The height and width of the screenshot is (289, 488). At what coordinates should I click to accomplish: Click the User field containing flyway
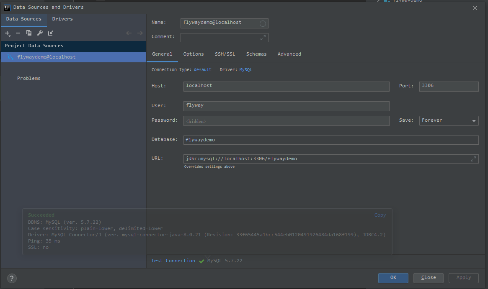click(287, 106)
